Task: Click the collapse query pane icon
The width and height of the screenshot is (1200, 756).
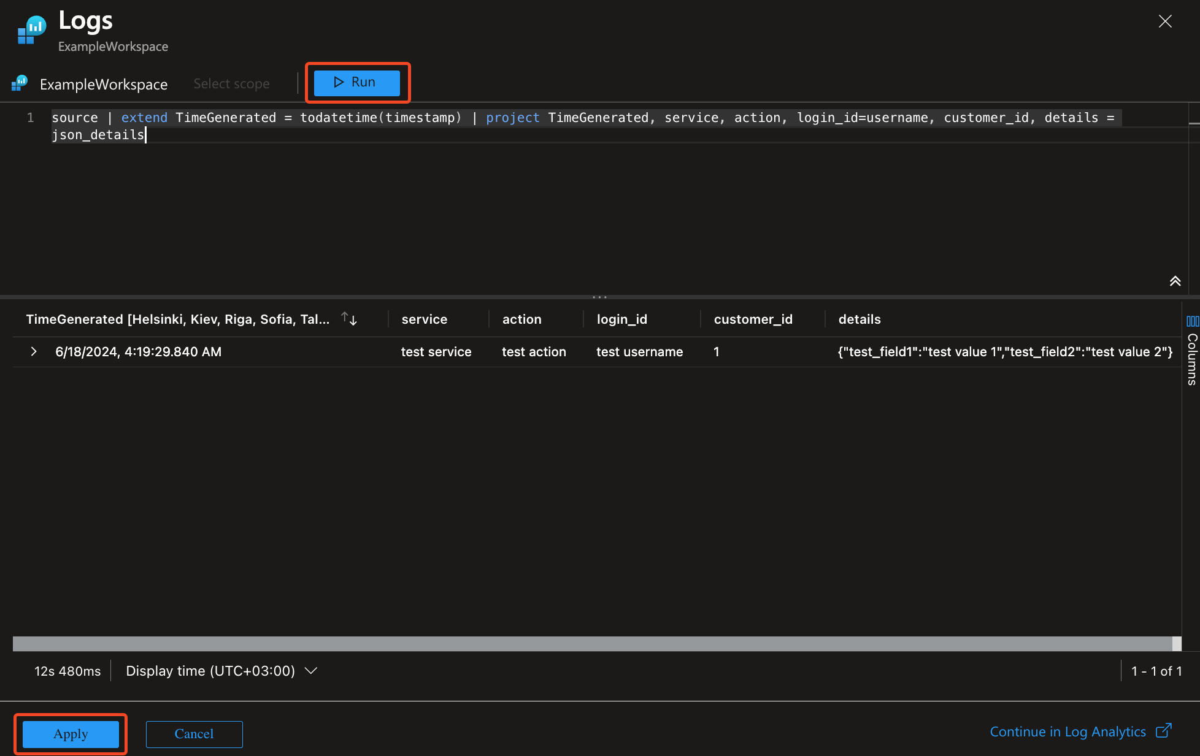Action: click(1175, 280)
